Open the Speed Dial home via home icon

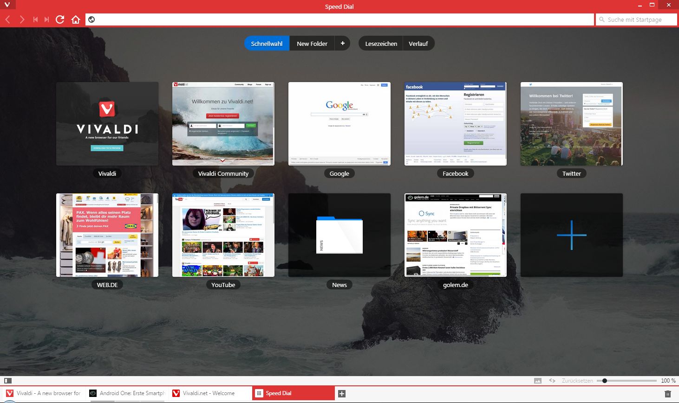(x=76, y=19)
